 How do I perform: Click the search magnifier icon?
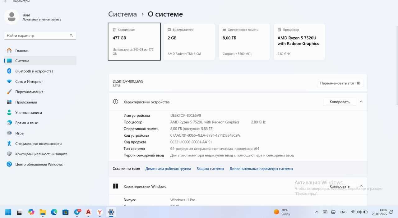pyautogui.click(x=71, y=36)
